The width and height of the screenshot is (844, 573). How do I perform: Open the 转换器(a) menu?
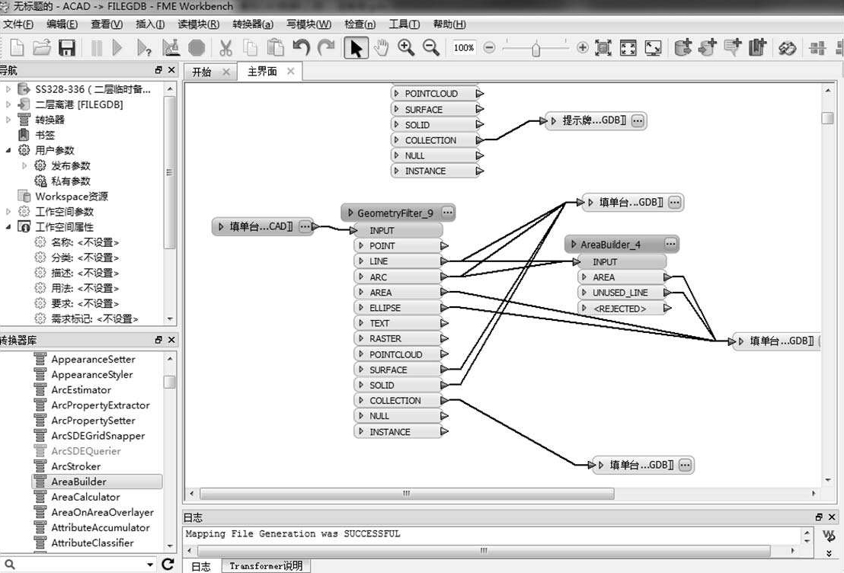coord(252,24)
